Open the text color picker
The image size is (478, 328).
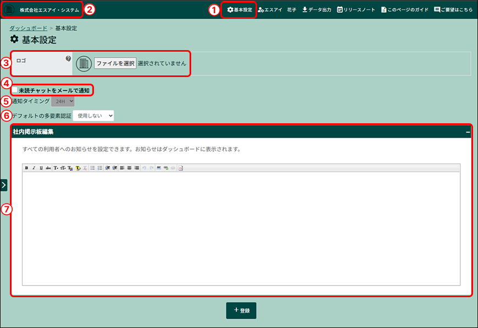pyautogui.click(x=70, y=168)
